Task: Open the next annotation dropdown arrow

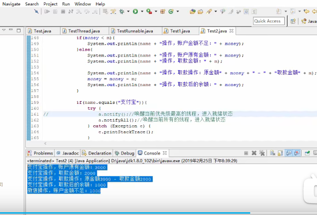Action: 286,11
